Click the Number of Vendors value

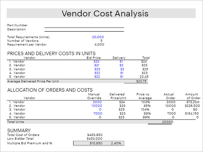click(101, 41)
